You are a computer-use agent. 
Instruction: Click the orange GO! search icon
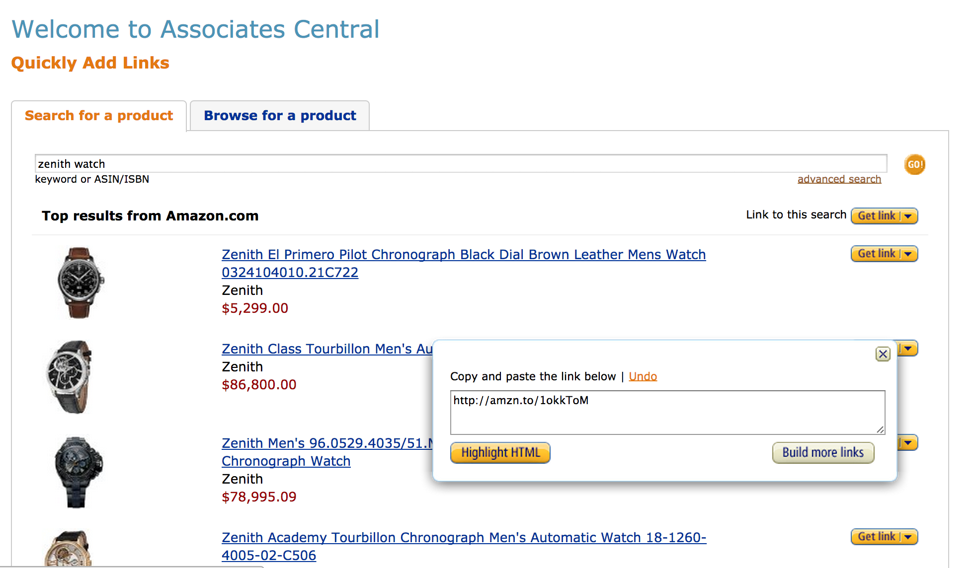click(x=914, y=164)
